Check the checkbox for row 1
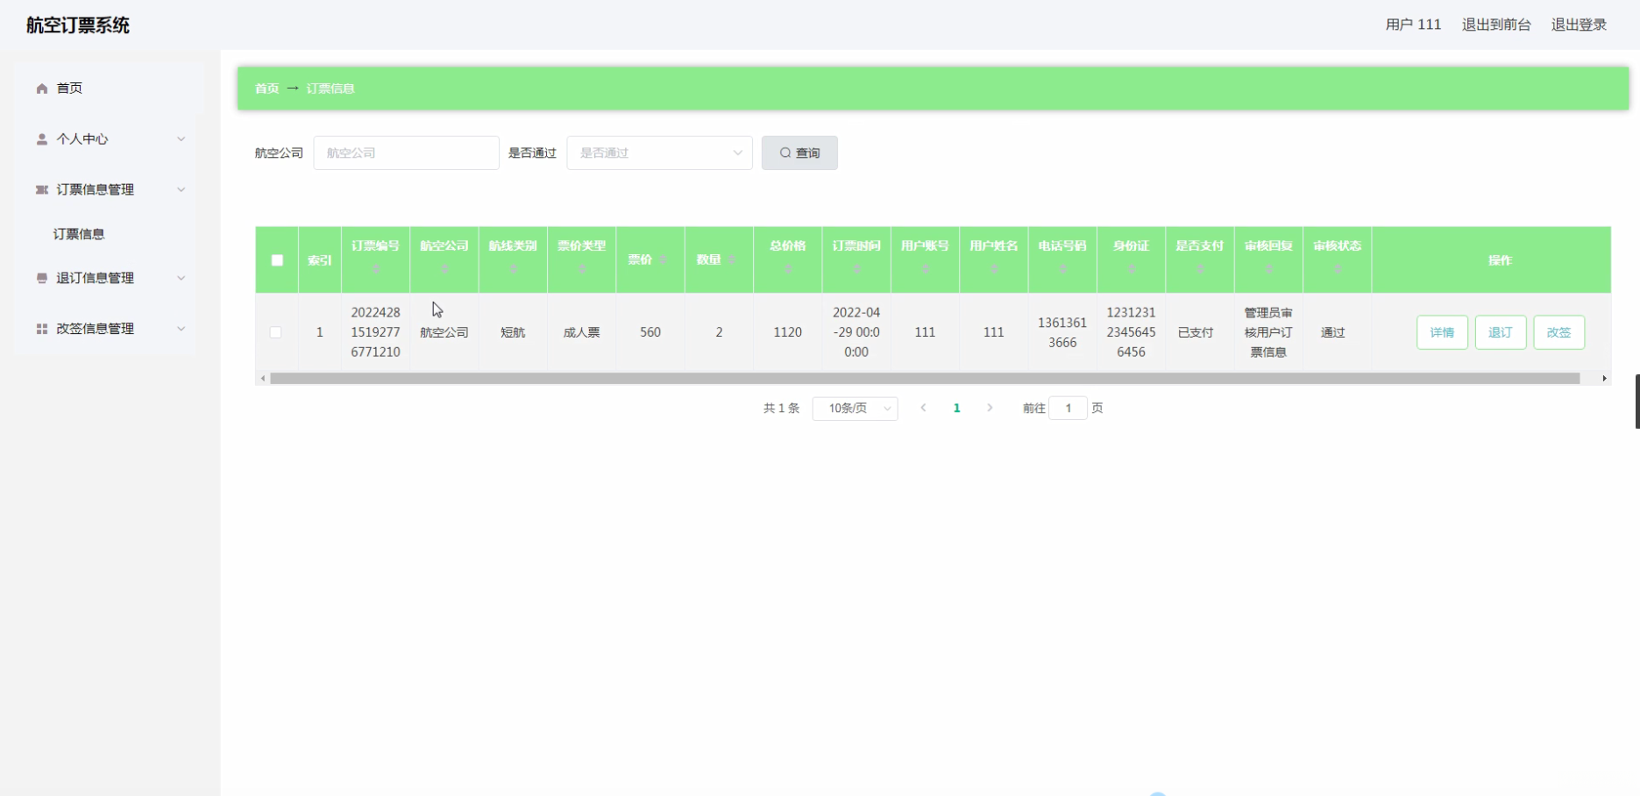Screen dimensions: 1640x796 point(275,333)
